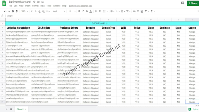Click the Insert link icon
199x112 pixels.
tap(134, 11)
